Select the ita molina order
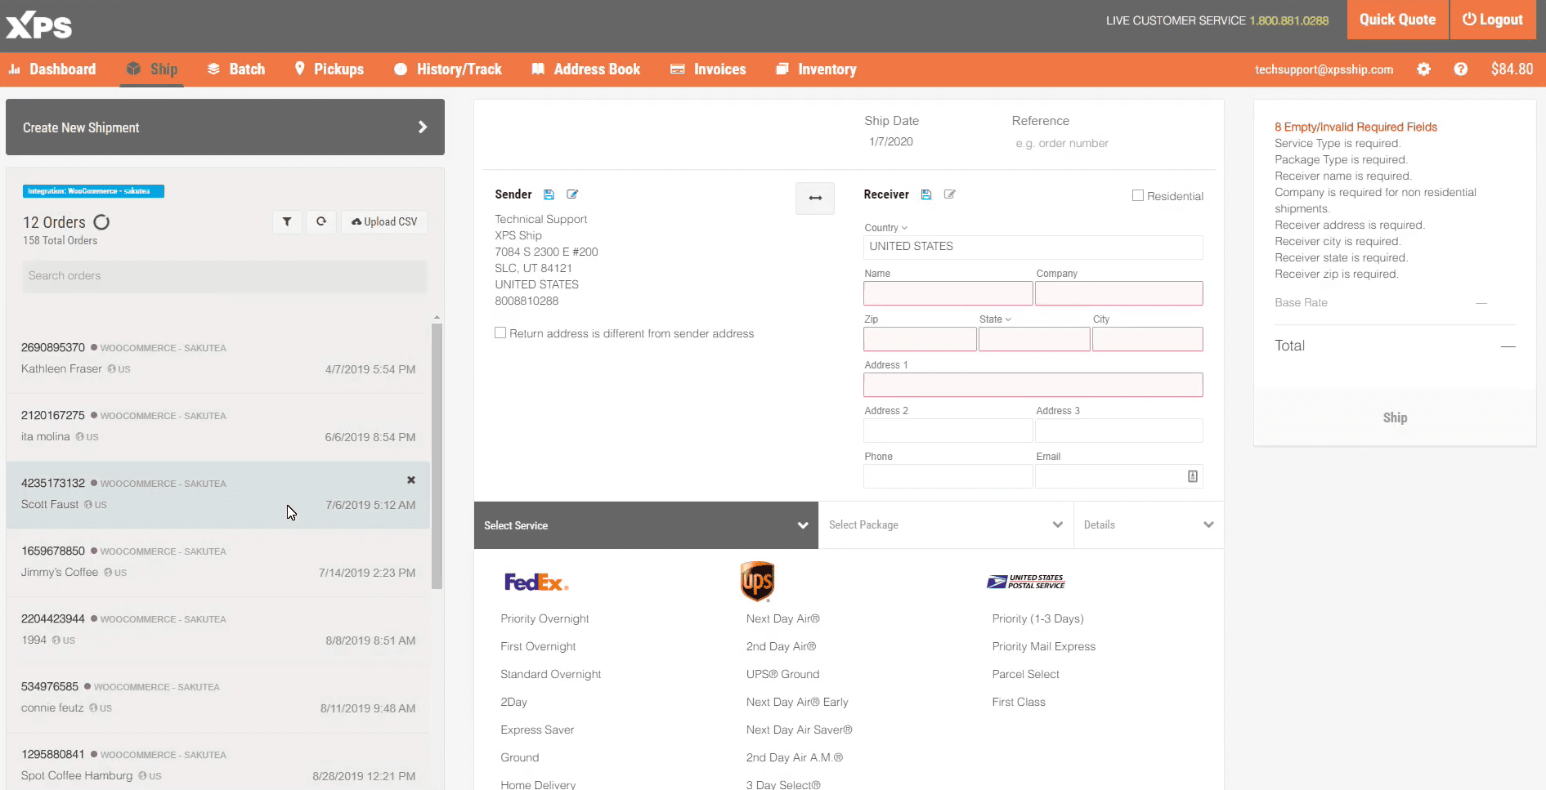The image size is (1546, 790). point(218,426)
